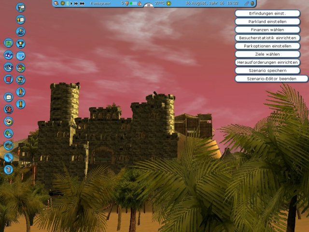Open 'Besucherstatistik einrichten' entry
This screenshot has height=232, width=309.
point(267,38)
